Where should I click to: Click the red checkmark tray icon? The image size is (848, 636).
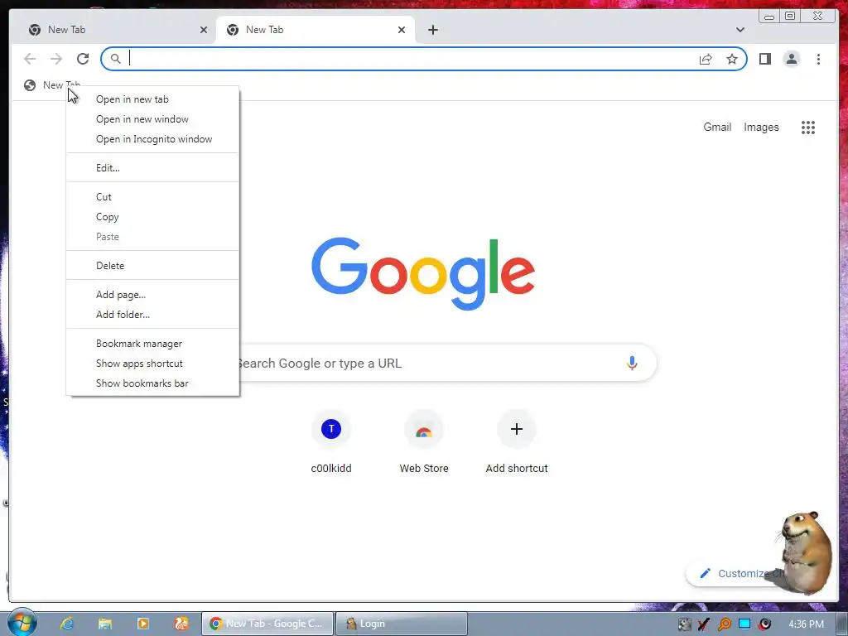tap(704, 624)
